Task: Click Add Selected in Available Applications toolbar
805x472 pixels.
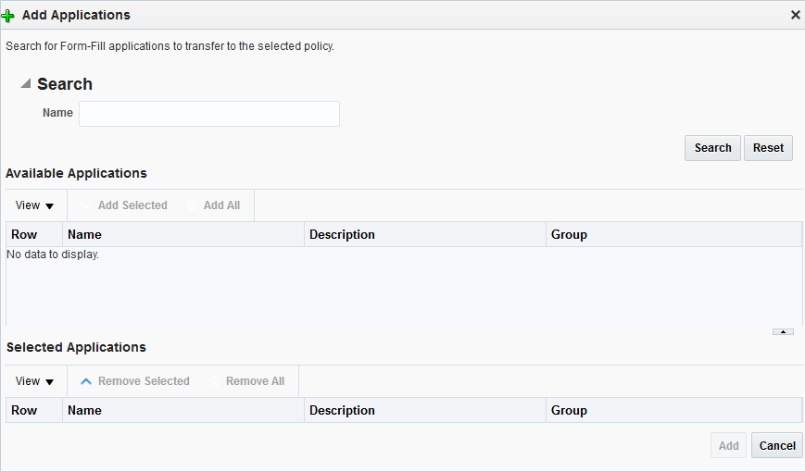Action: [x=125, y=205]
